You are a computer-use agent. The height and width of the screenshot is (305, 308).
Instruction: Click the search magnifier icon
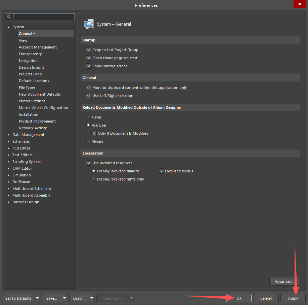coord(9,16)
